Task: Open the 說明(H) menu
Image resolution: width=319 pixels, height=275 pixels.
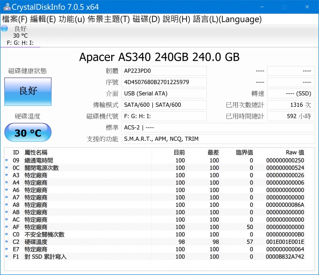Action: point(176,19)
